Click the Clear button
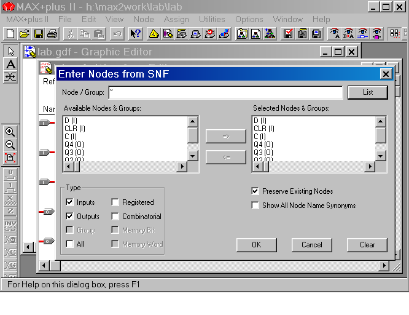 pyautogui.click(x=367, y=245)
